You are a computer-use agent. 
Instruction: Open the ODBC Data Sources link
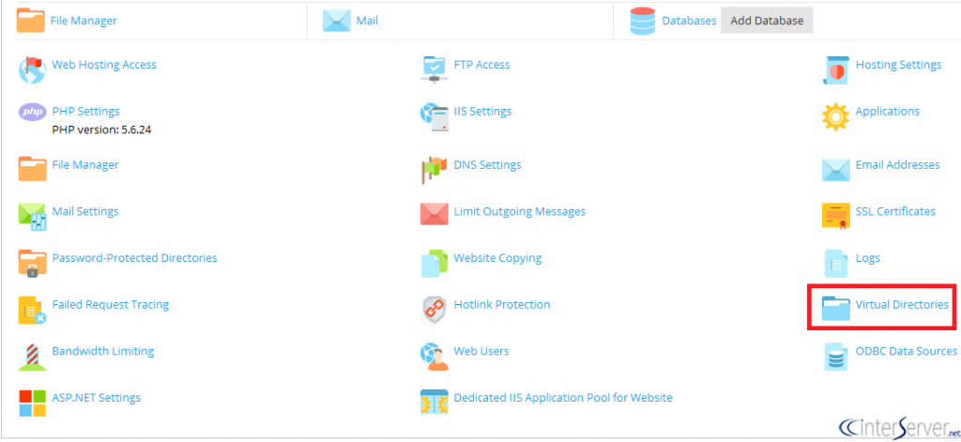[x=907, y=351]
